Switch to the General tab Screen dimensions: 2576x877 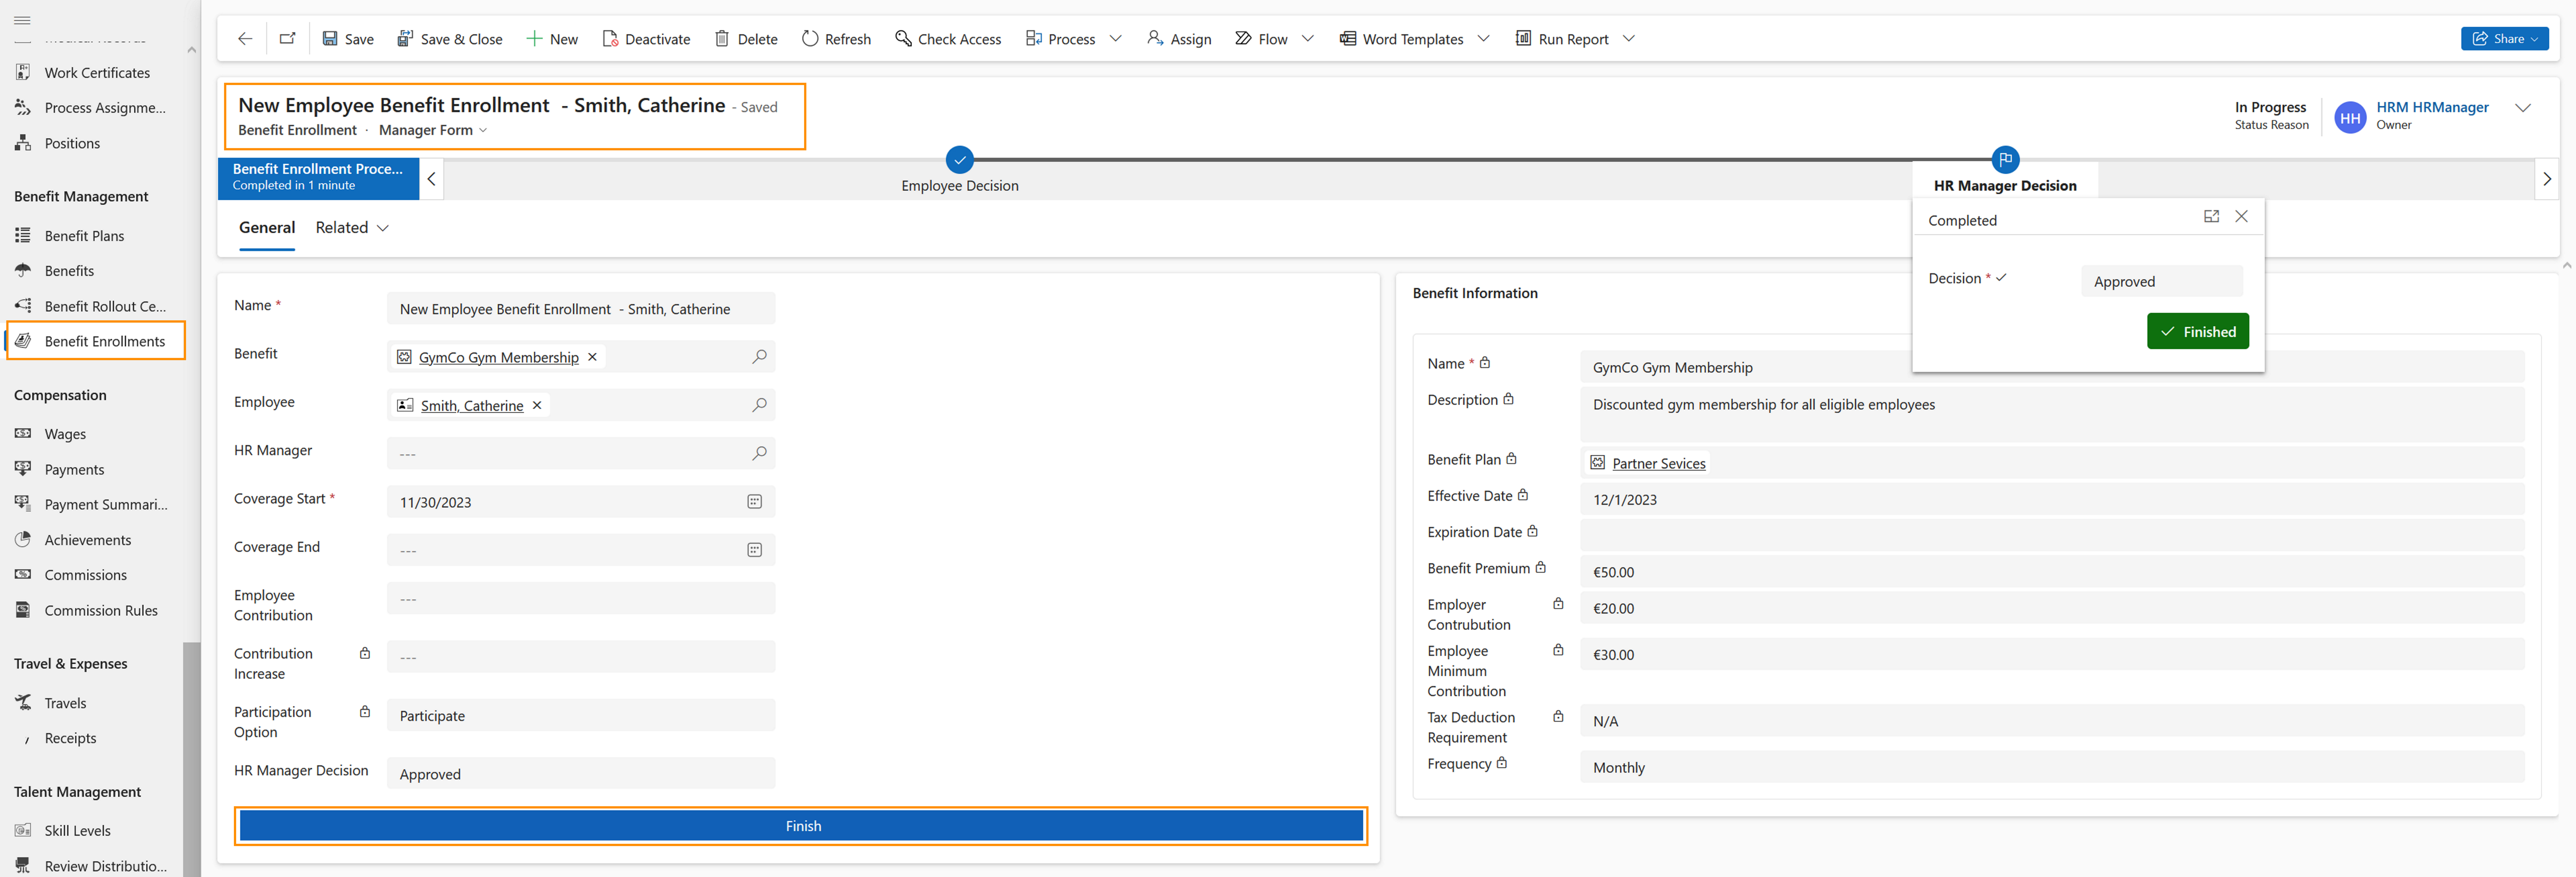(x=267, y=228)
